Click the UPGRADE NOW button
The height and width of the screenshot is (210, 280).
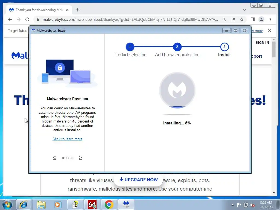pos(139,180)
